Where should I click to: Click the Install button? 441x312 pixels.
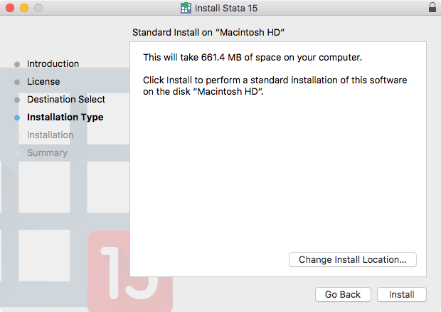pyautogui.click(x=402, y=294)
